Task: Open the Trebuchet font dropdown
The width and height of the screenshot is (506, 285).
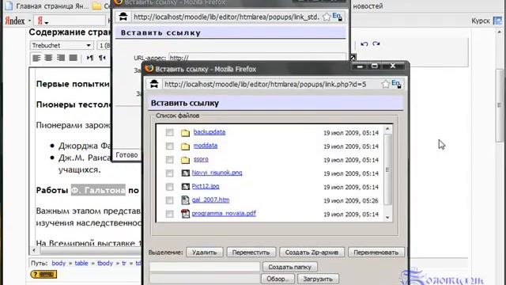Action: (62, 45)
